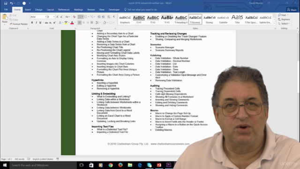Open the font color dropdown arrow
The image size is (300, 169).
click(x=75, y=23)
